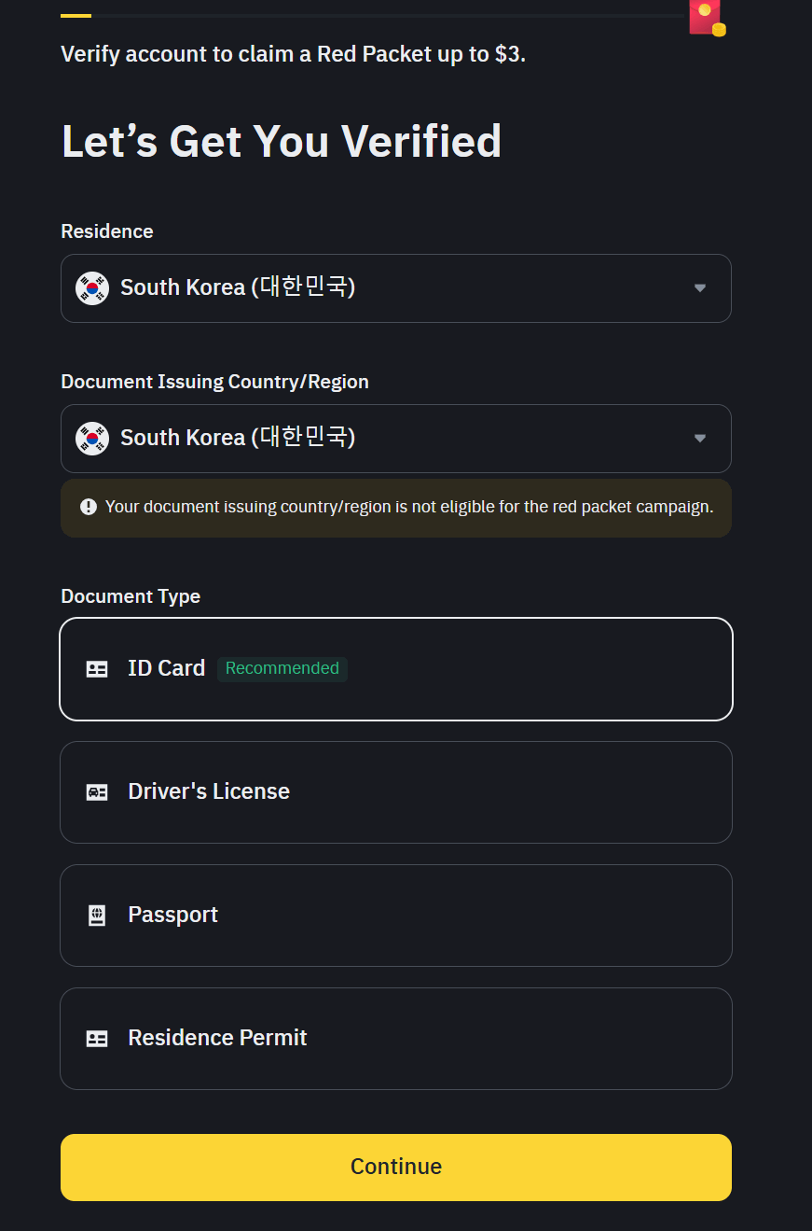Screen dimensions: 812x1231
Task: Click the Recommended badge on ID Card
Action: point(282,668)
